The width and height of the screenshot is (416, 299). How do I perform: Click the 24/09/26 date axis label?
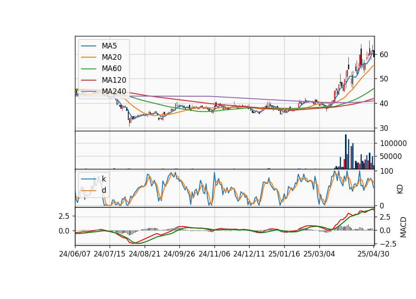click(179, 254)
